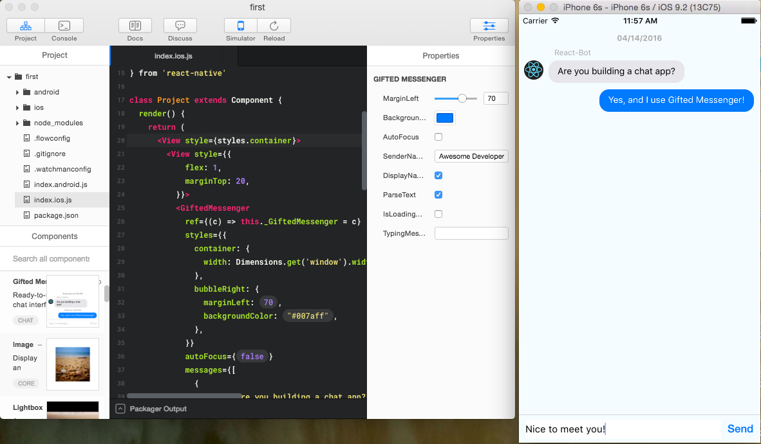Enable the IsLoading... checkbox
The height and width of the screenshot is (444, 761).
[x=438, y=214]
